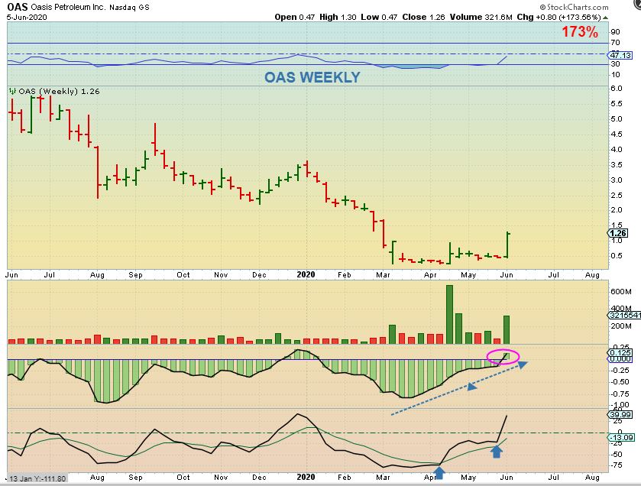Click the 600M volume axis label
The height and width of the screenshot is (486, 641).
(x=621, y=291)
